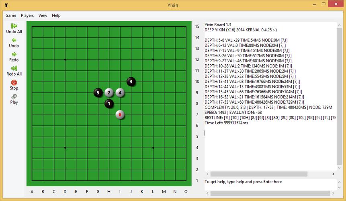Click the Yixin app icon in title bar
The height and width of the screenshot is (201, 346).
4,5
